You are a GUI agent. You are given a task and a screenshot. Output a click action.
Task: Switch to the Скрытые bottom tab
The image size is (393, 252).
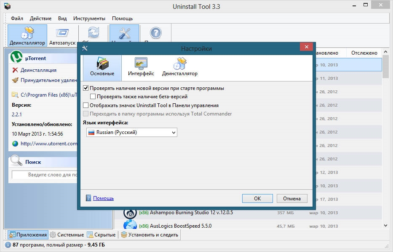101,235
